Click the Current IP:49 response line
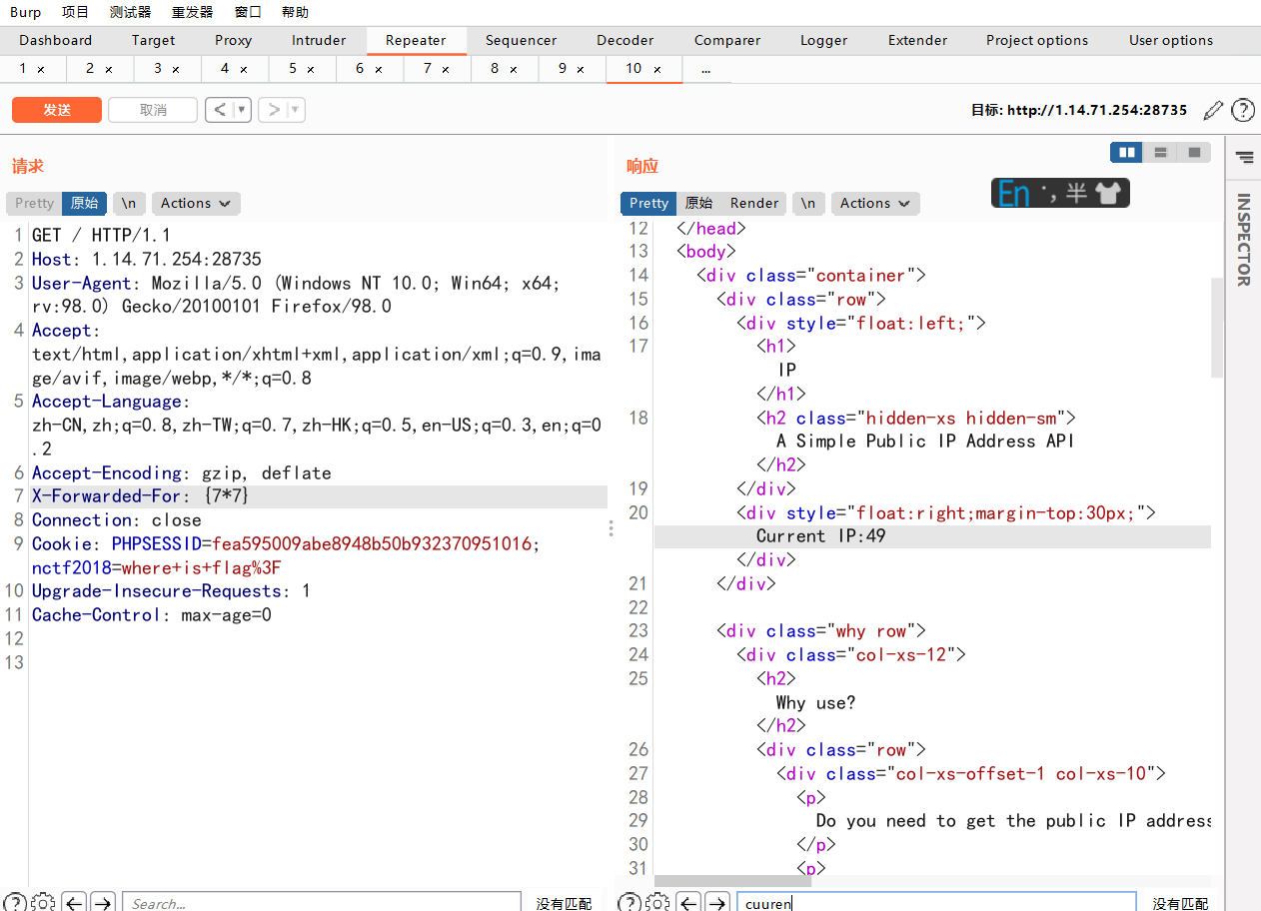Viewport: 1261px width, 911px height. 932,536
